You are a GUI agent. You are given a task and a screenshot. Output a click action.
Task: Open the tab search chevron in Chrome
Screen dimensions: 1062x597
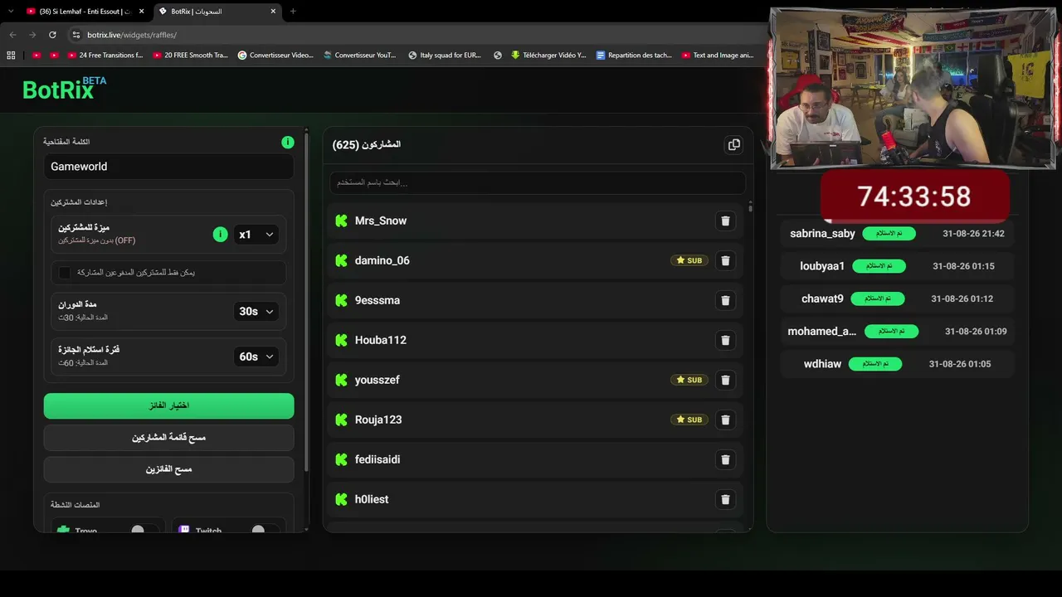tap(11, 12)
